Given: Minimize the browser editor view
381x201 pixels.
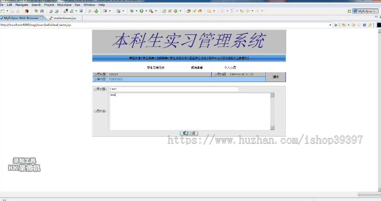Looking at the screenshot, I should [x=376, y=17].
